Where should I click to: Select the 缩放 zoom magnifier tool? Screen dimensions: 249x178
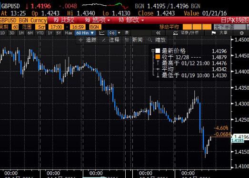click(x=157, y=40)
